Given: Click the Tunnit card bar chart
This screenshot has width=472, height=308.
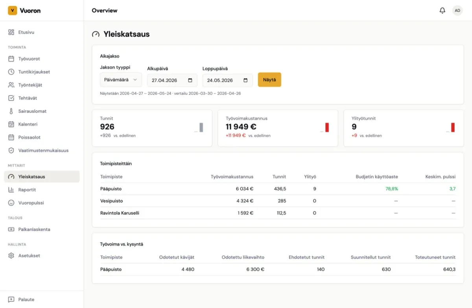Looking at the screenshot, I should (199, 127).
